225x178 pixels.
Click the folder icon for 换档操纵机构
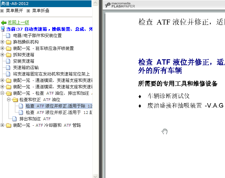pos(9,42)
